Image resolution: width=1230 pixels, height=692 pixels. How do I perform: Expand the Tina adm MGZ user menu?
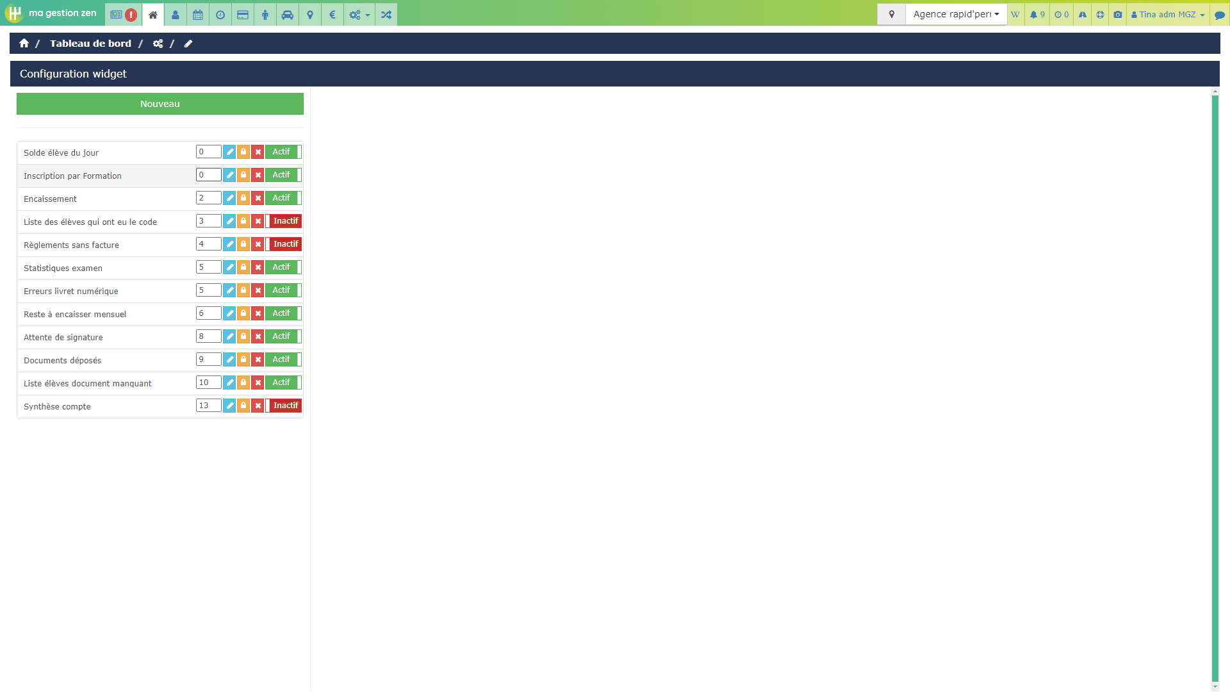tap(1168, 15)
